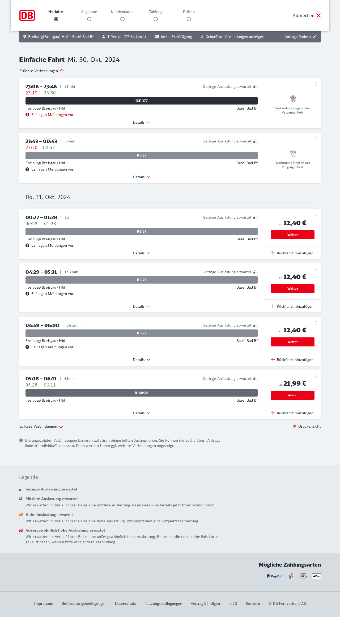This screenshot has height=617, width=340.
Task: Click occupancy icon for the 05:28 connection
Action: tap(256, 379)
